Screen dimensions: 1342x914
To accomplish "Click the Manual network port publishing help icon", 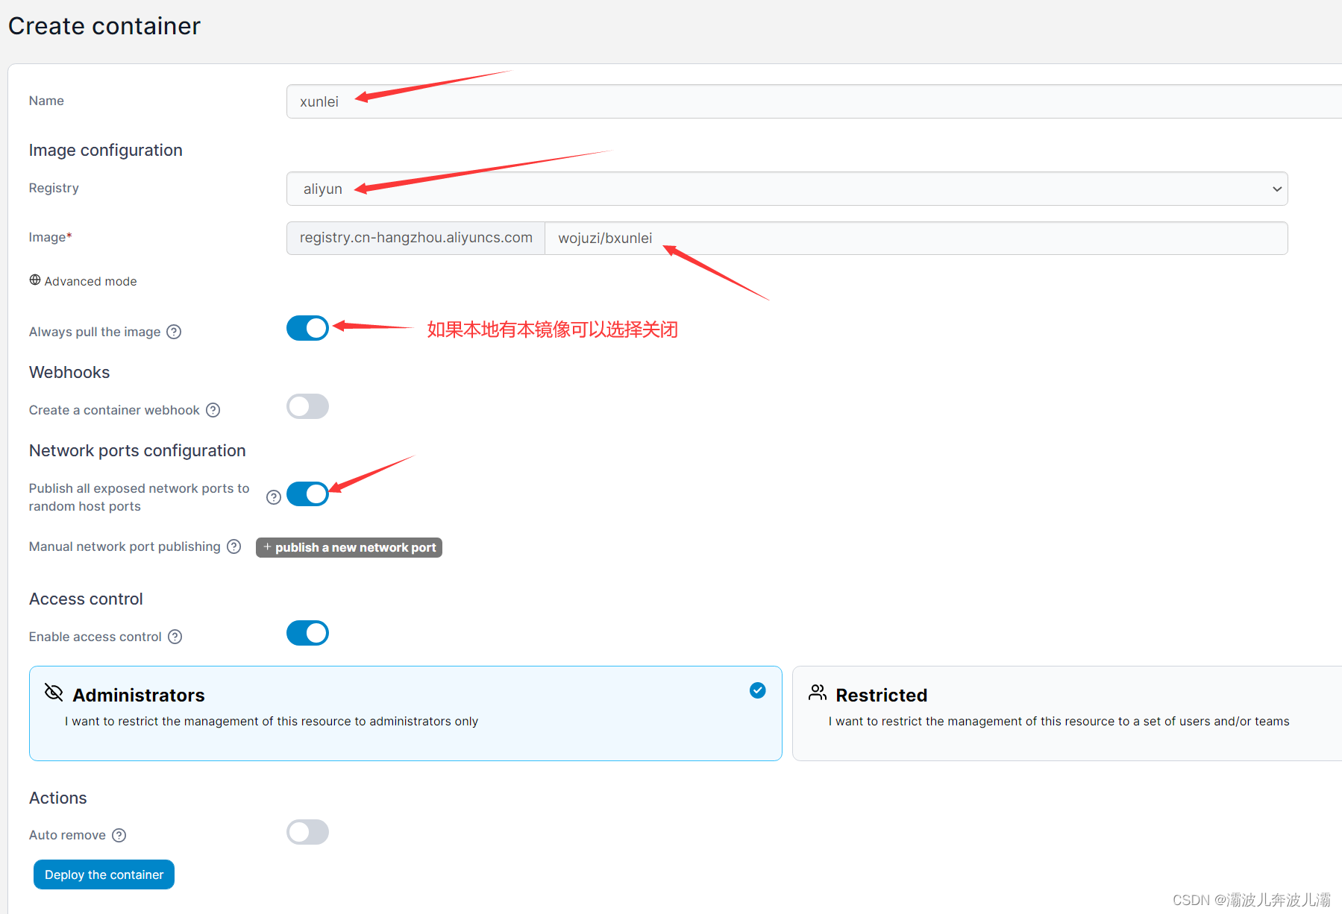I will pyautogui.click(x=234, y=546).
